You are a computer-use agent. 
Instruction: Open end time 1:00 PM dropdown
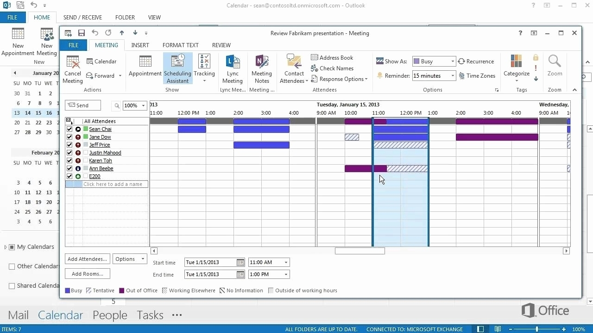[286, 274]
